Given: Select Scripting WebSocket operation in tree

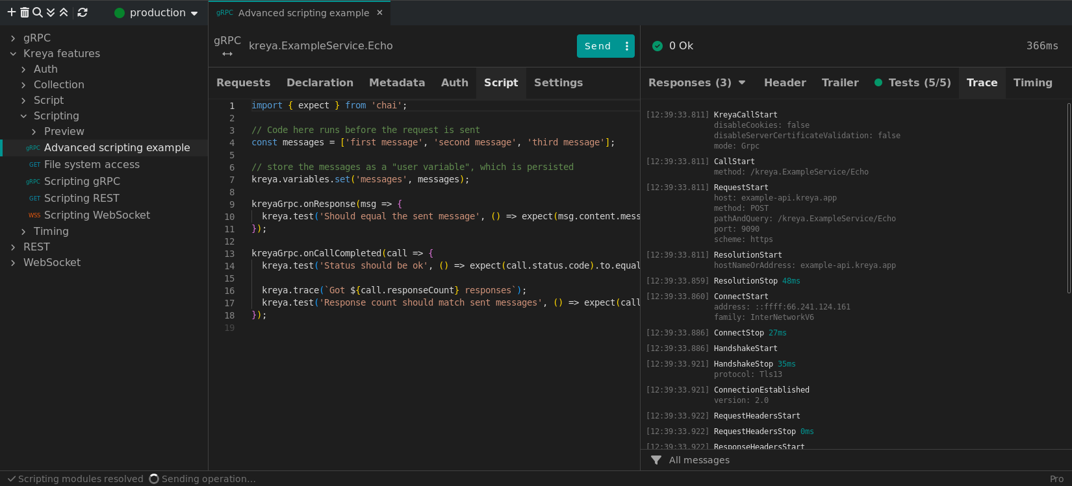Looking at the screenshot, I should tap(97, 215).
